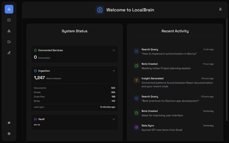Open the pencil notes icon in sidebar
The height and width of the screenshot is (143, 229).
(9, 53)
